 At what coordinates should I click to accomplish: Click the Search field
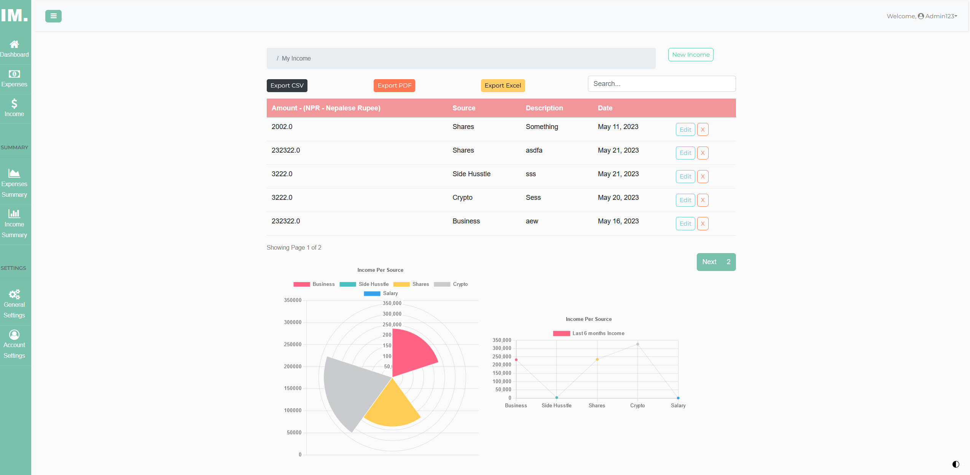click(x=661, y=83)
